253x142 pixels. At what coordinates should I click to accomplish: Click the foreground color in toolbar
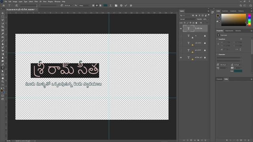coord(2,91)
